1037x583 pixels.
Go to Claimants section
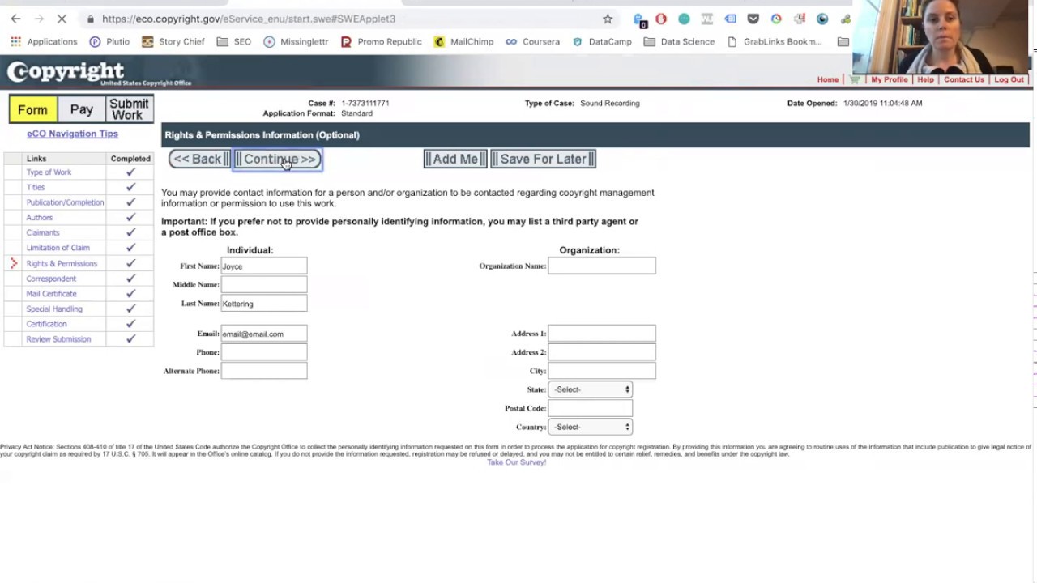click(43, 232)
